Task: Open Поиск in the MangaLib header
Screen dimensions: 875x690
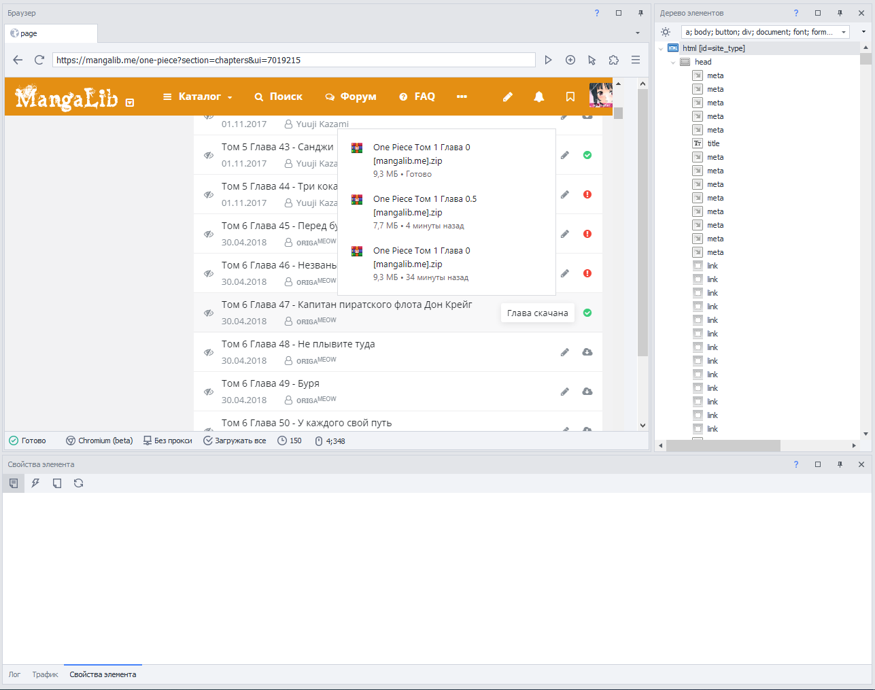Action: [x=279, y=97]
